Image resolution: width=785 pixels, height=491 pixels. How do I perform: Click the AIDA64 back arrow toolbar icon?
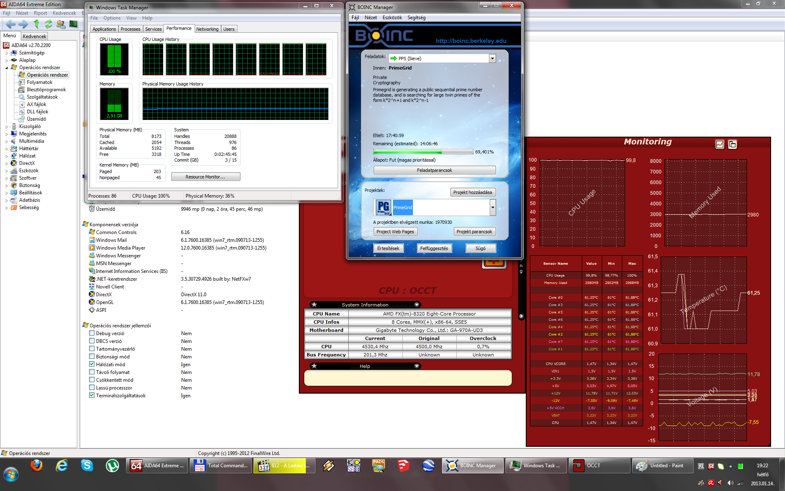[x=11, y=25]
